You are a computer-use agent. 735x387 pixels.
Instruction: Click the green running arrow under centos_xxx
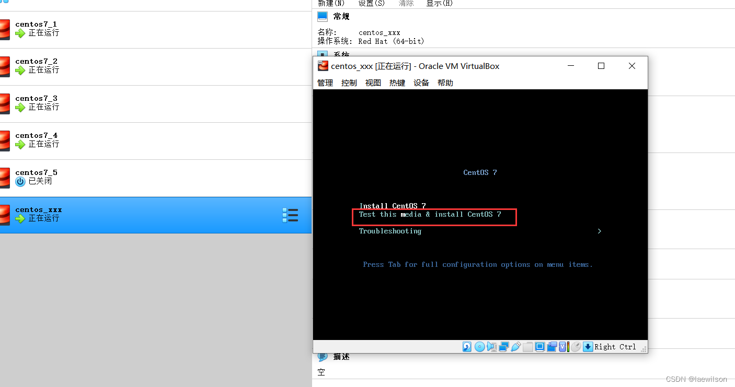(x=20, y=219)
